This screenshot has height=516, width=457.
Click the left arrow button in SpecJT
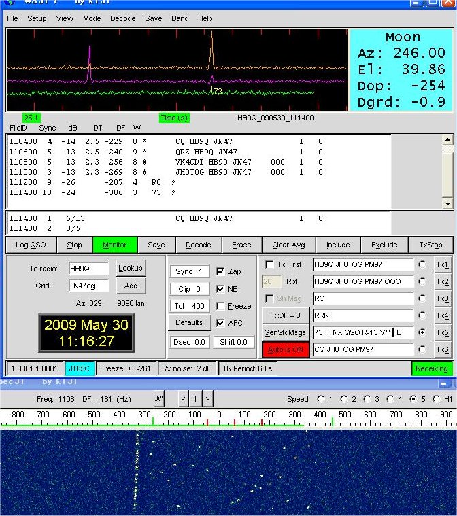[x=184, y=399]
